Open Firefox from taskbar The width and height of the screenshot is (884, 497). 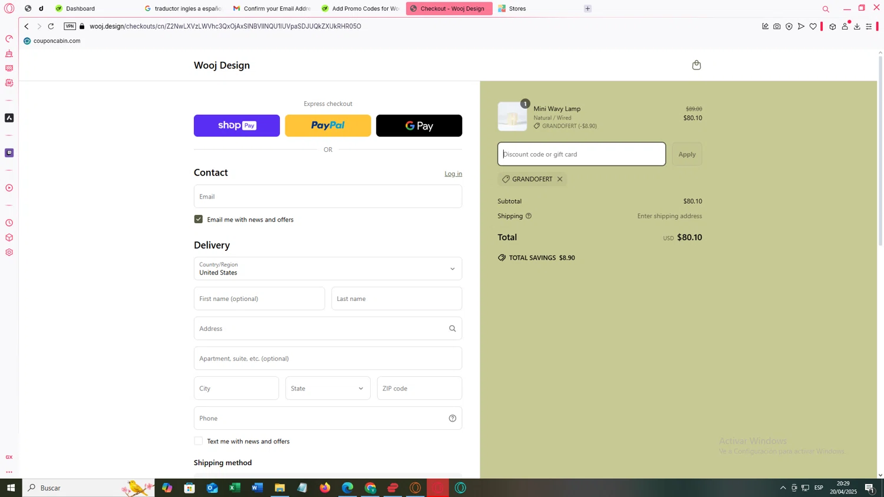pos(325,488)
